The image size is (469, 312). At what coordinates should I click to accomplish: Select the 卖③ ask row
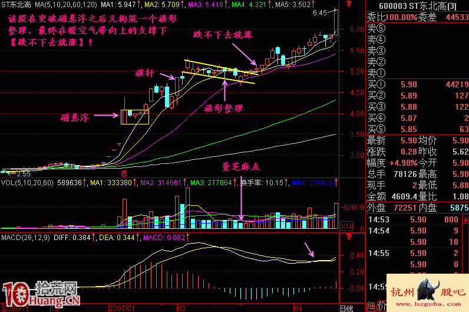(x=417, y=51)
